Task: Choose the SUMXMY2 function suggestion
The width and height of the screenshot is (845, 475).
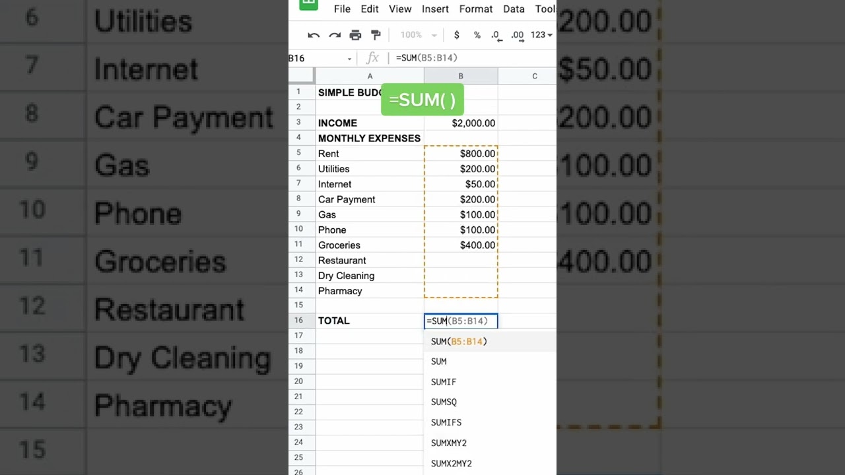Action: click(490, 443)
